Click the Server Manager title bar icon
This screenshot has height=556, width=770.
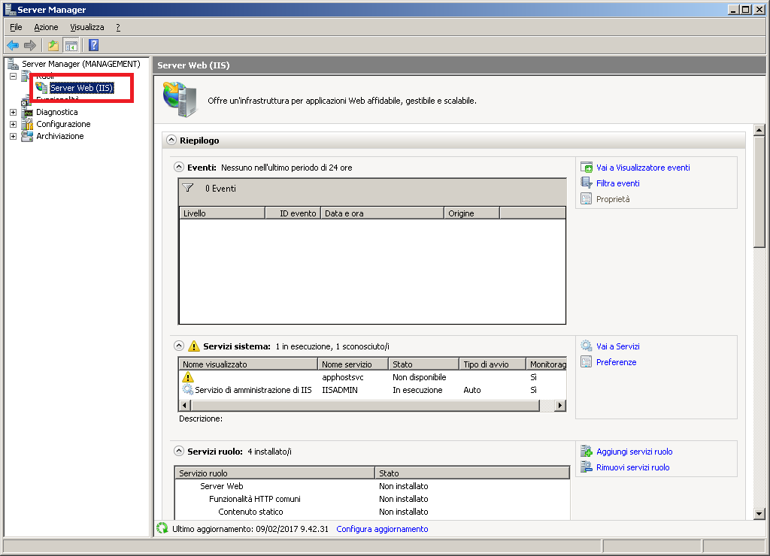click(x=11, y=9)
